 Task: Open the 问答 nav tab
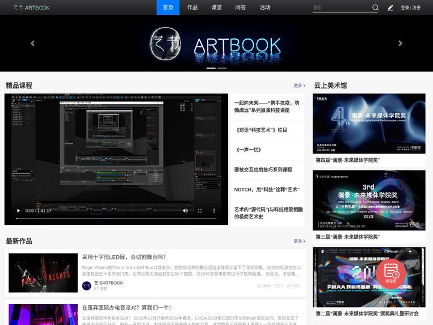[x=241, y=7]
